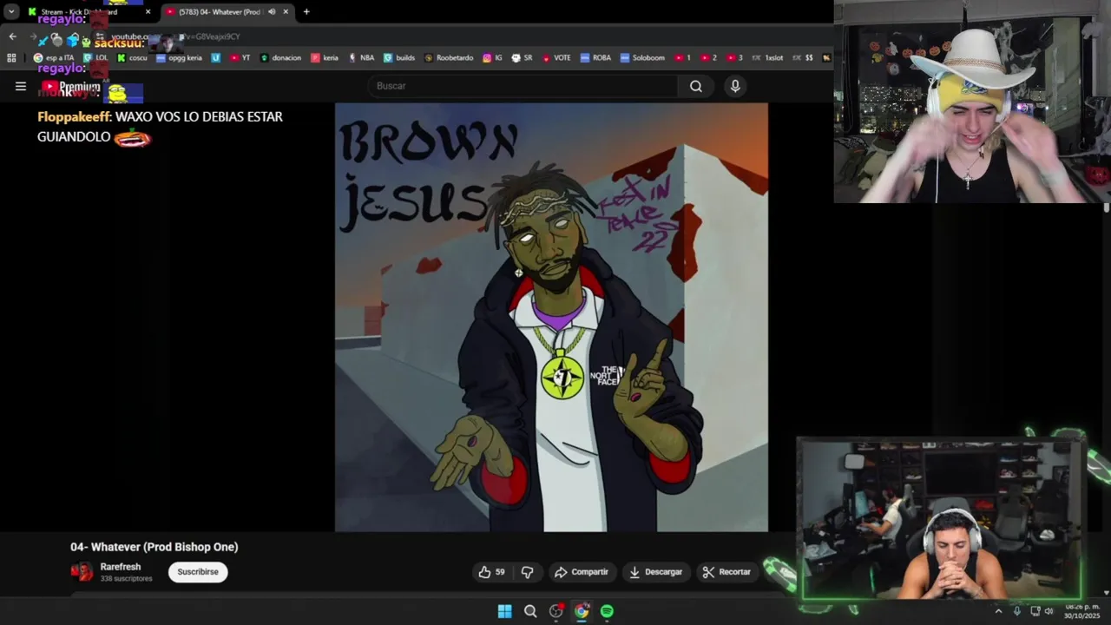1111x625 pixels.
Task: Open the $$ bookmark
Action: 803,58
